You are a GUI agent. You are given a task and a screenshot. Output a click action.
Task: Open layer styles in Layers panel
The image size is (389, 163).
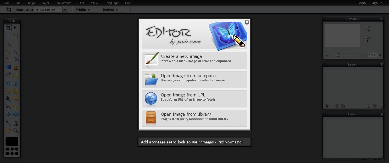343,106
